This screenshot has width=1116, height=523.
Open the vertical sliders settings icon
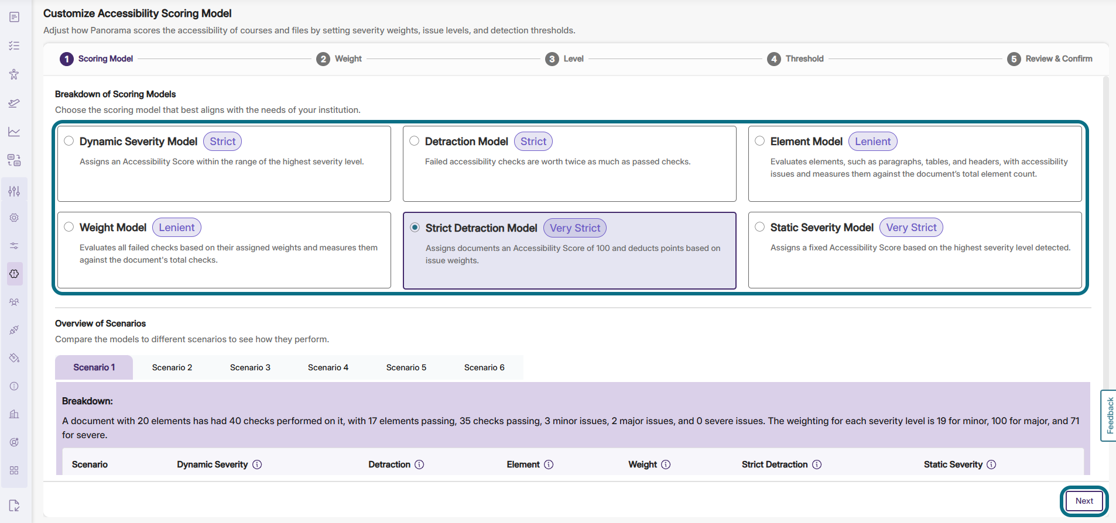[14, 191]
